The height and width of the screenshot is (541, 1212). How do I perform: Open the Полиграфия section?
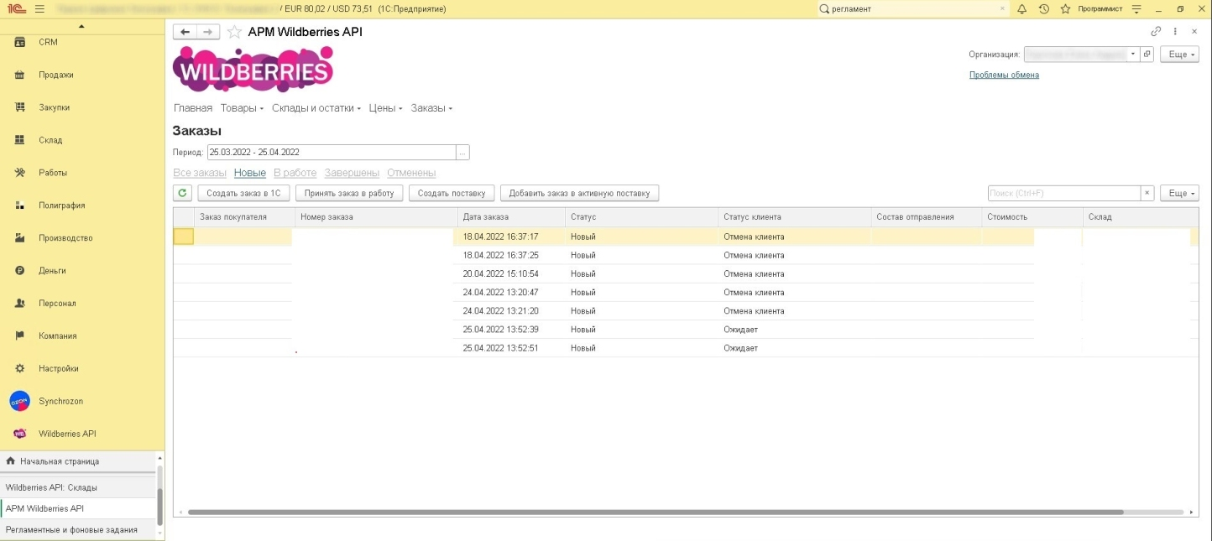tap(61, 205)
